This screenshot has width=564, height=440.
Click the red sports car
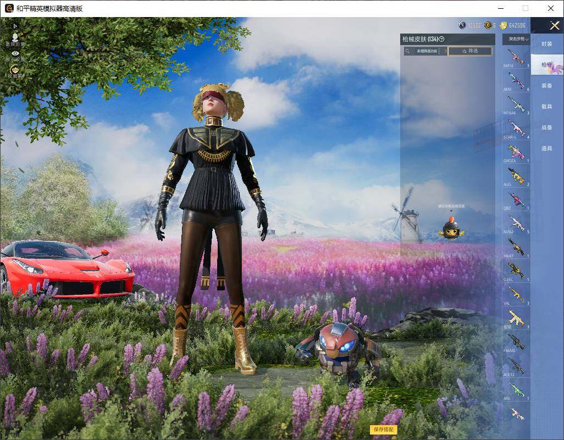click(67, 268)
